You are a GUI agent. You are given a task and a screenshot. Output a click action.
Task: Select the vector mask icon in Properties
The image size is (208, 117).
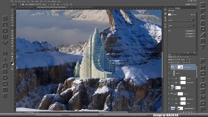pyautogui.click(x=194, y=15)
